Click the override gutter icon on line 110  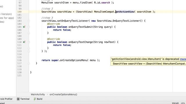tap(24, 42)
